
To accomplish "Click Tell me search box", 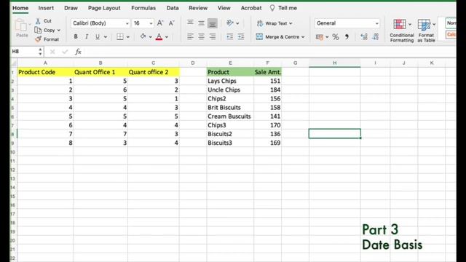I will tap(283, 8).
